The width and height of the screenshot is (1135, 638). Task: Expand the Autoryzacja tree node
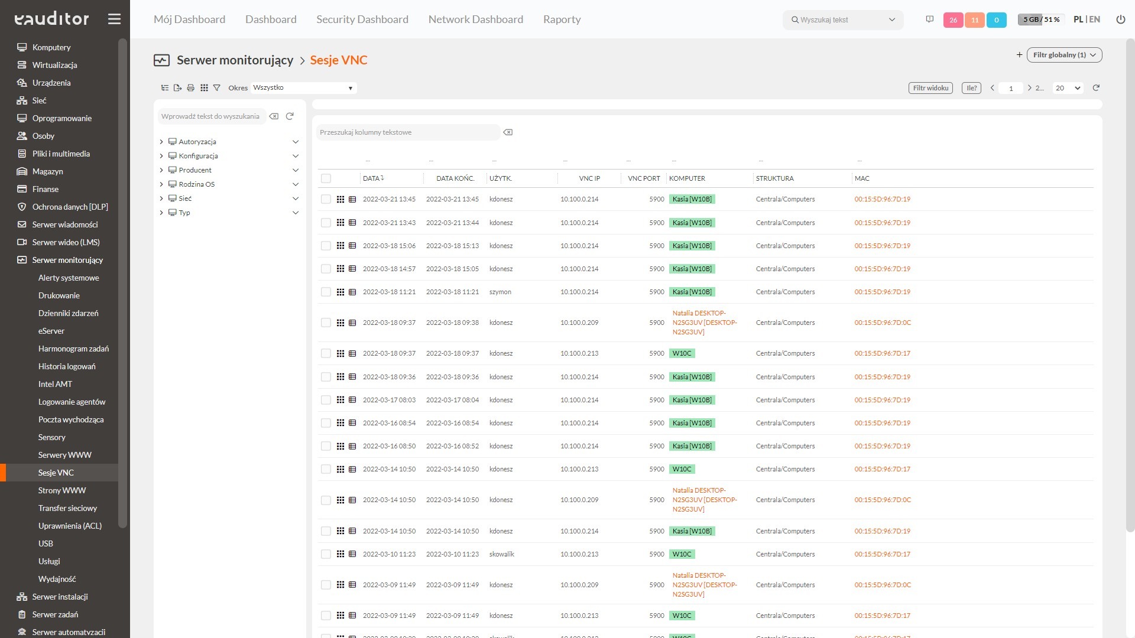tap(161, 142)
